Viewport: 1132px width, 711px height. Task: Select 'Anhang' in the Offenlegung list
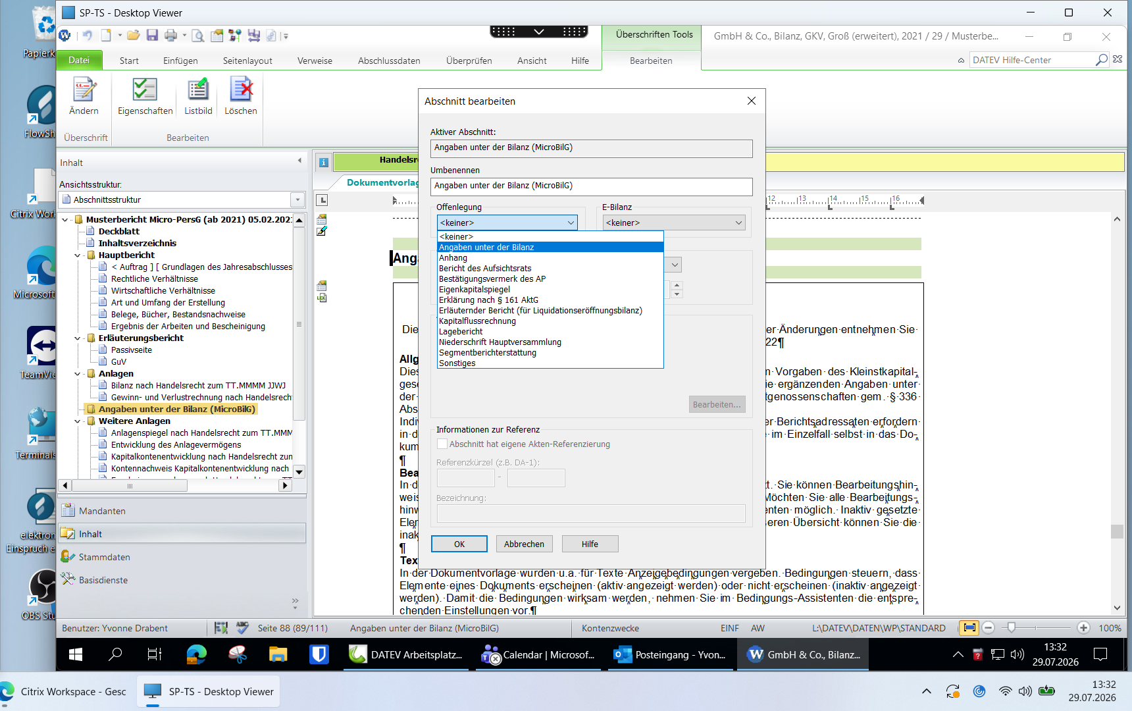coord(550,258)
